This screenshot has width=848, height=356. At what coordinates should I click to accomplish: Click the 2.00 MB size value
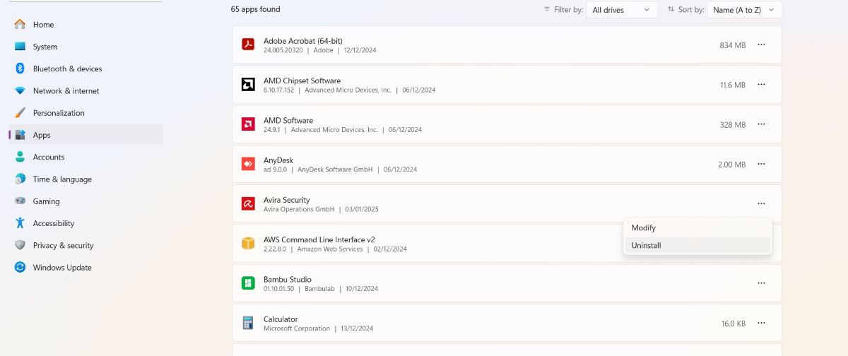click(731, 165)
